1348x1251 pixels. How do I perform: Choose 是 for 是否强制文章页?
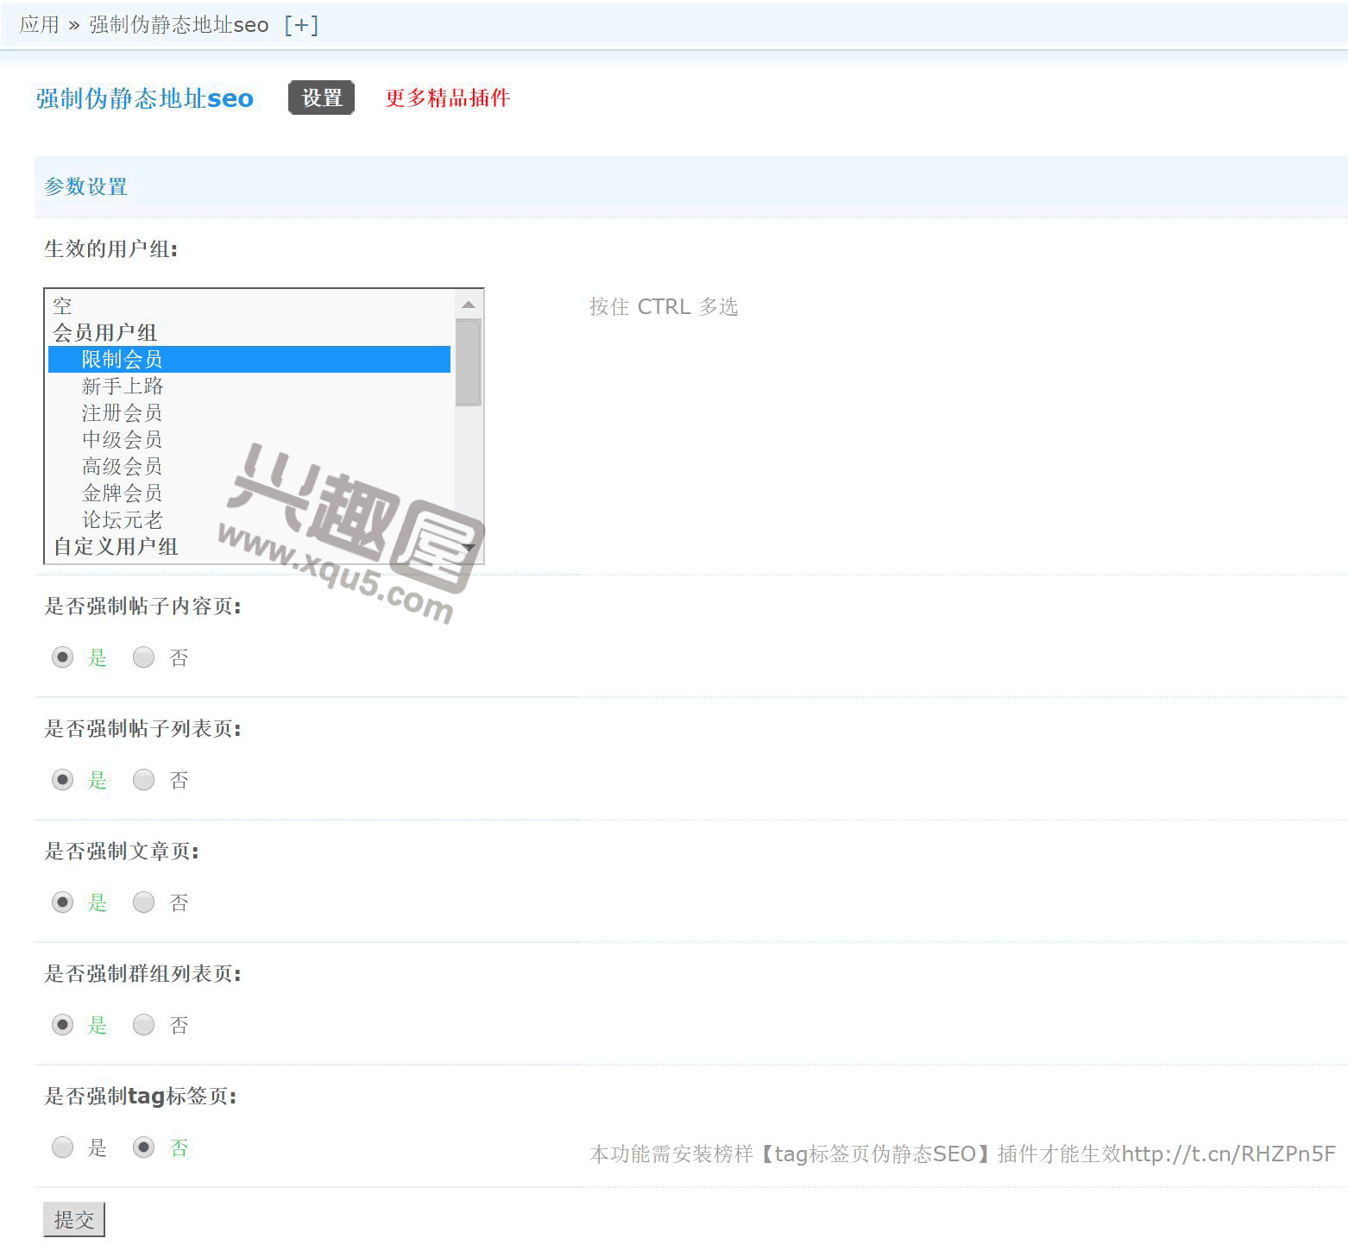(x=63, y=902)
